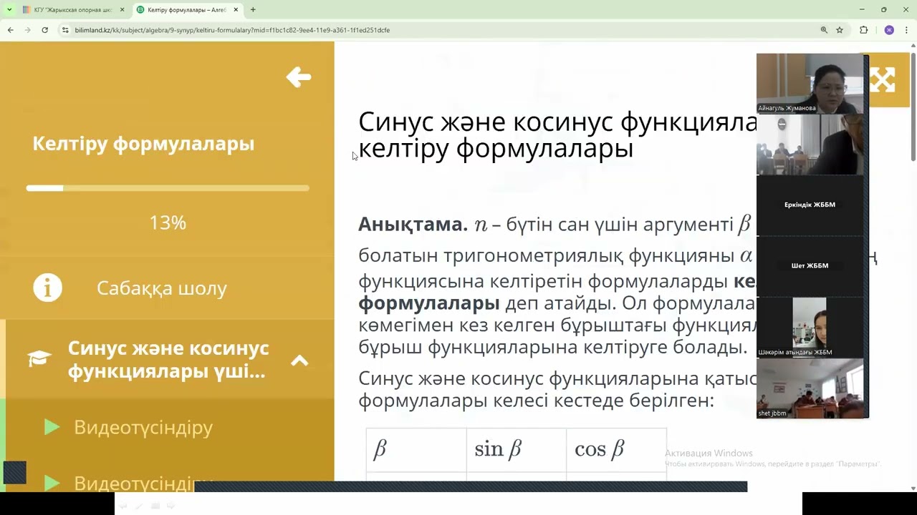Click the Синус және косинус функциялары үші... heading
This screenshot has width=917, height=515.
[168, 360]
